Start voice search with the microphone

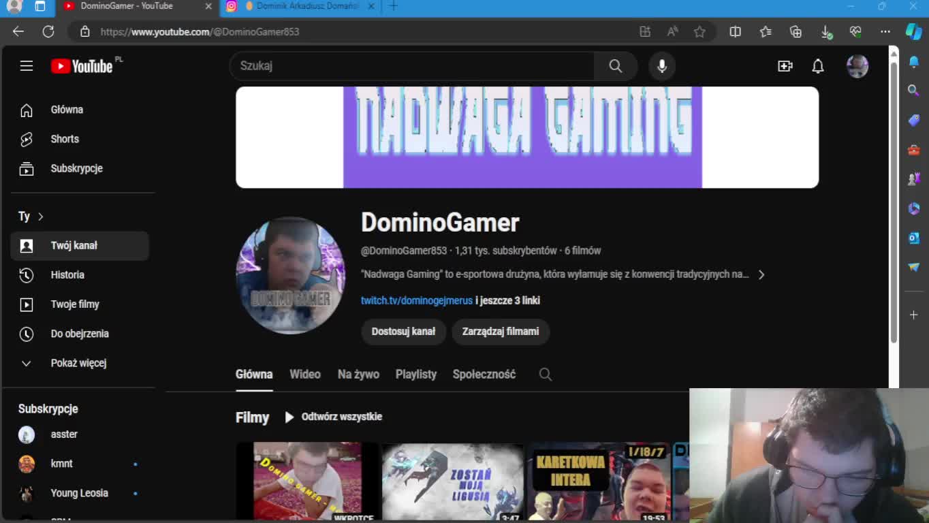point(661,66)
